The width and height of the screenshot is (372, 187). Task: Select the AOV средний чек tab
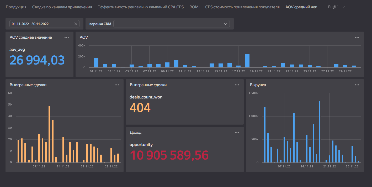click(x=301, y=7)
